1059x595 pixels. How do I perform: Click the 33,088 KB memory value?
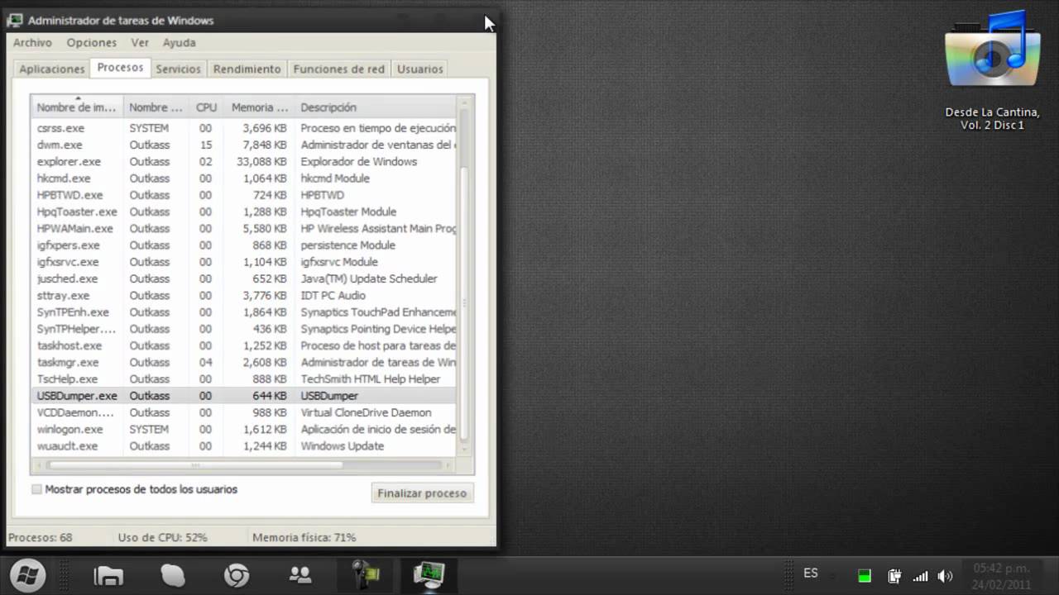[x=261, y=161]
